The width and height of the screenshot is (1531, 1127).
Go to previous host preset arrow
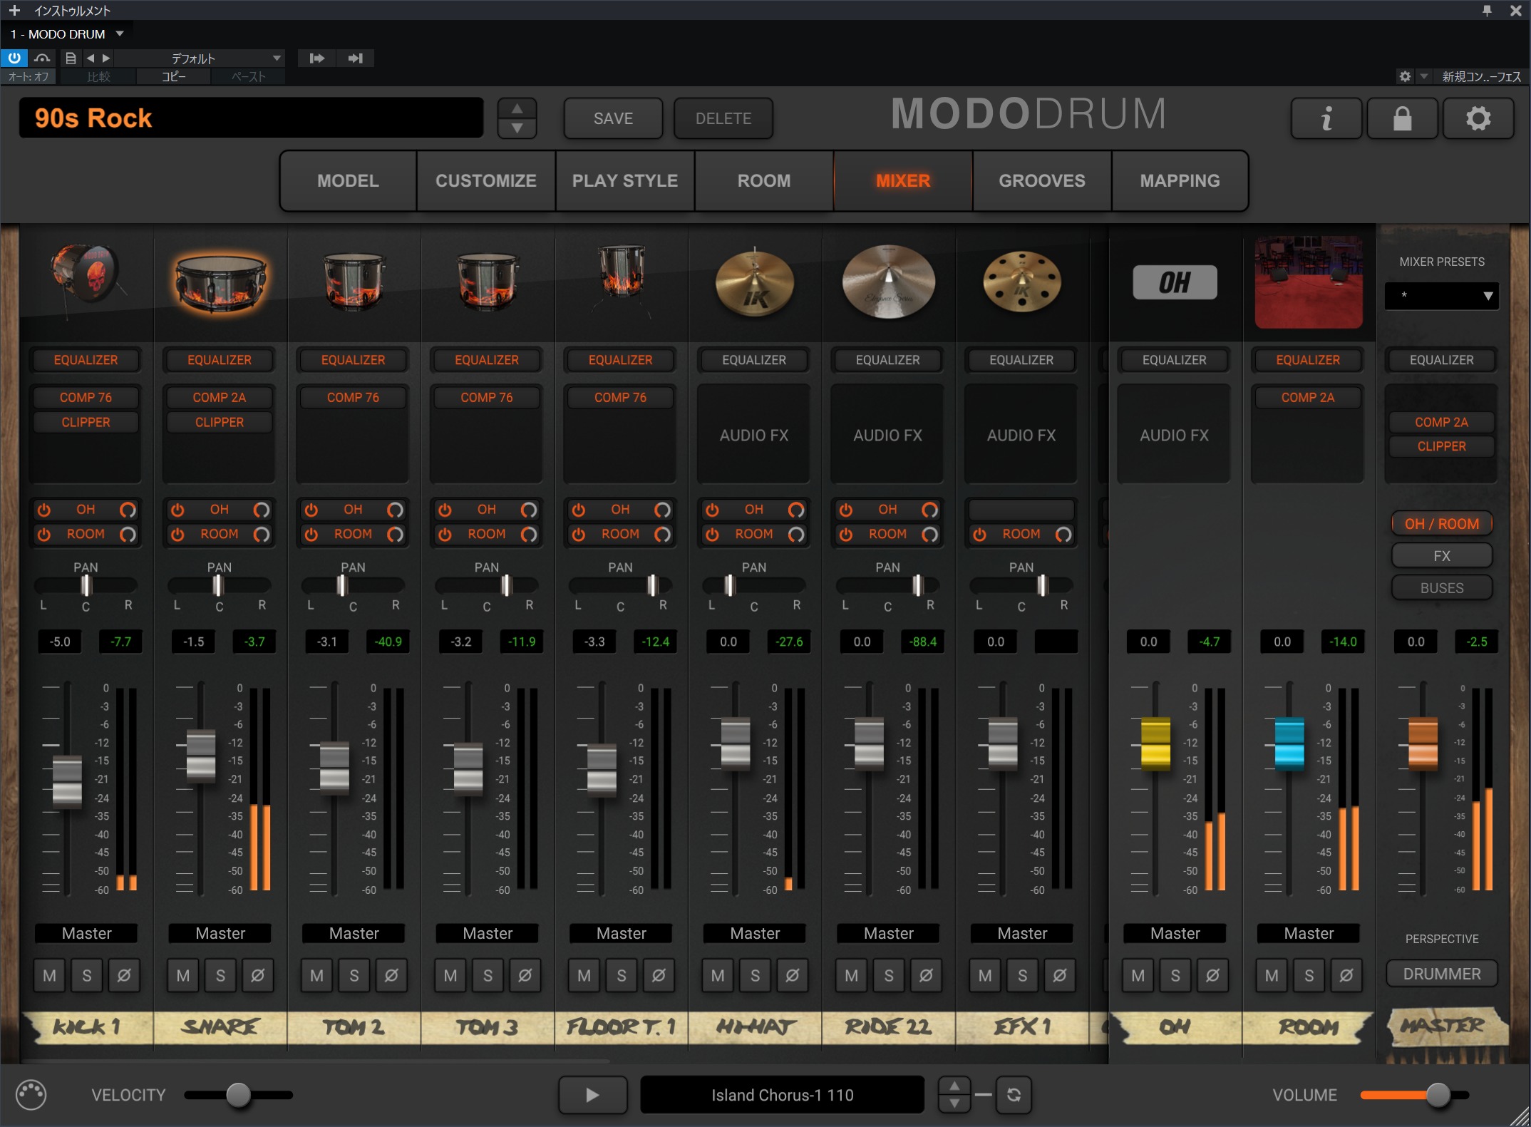point(91,58)
